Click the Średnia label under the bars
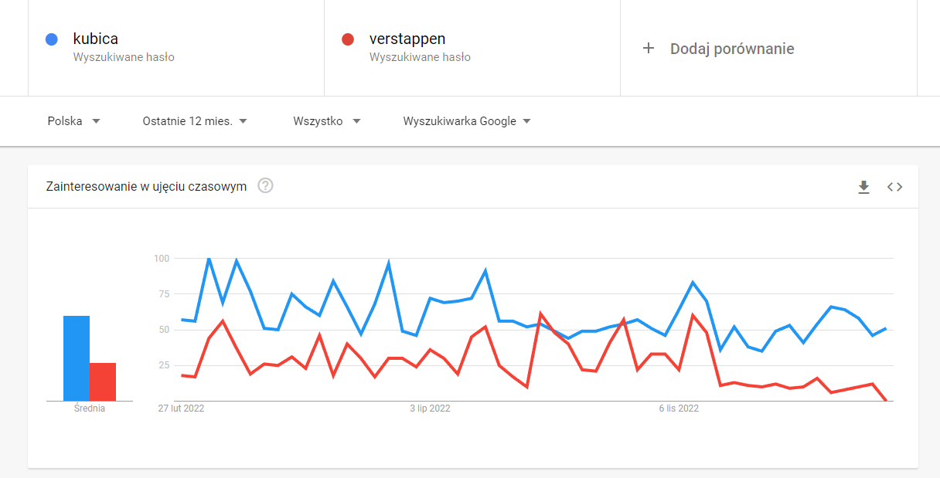 tap(90, 409)
